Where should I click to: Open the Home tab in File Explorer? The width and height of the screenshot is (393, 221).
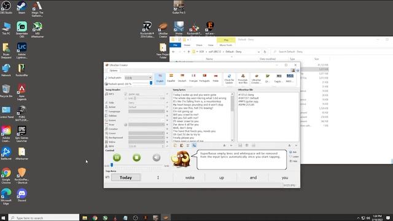(x=187, y=45)
